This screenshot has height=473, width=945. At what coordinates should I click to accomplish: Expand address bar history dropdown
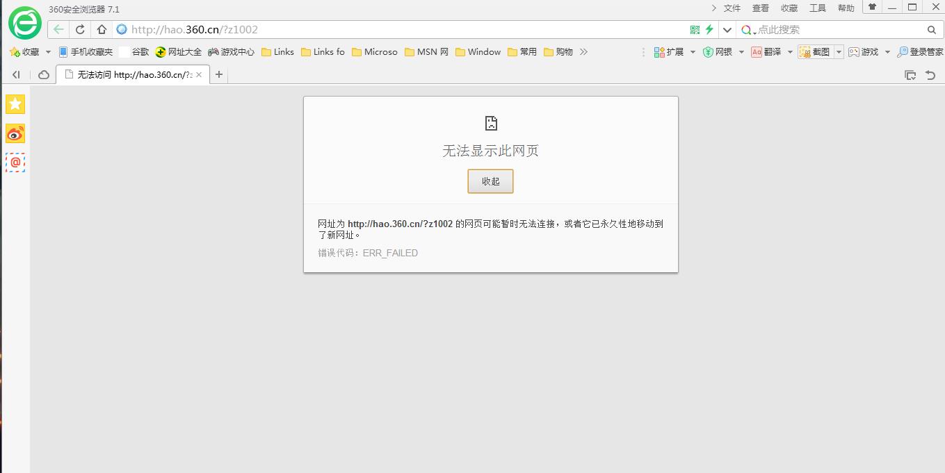point(727,30)
